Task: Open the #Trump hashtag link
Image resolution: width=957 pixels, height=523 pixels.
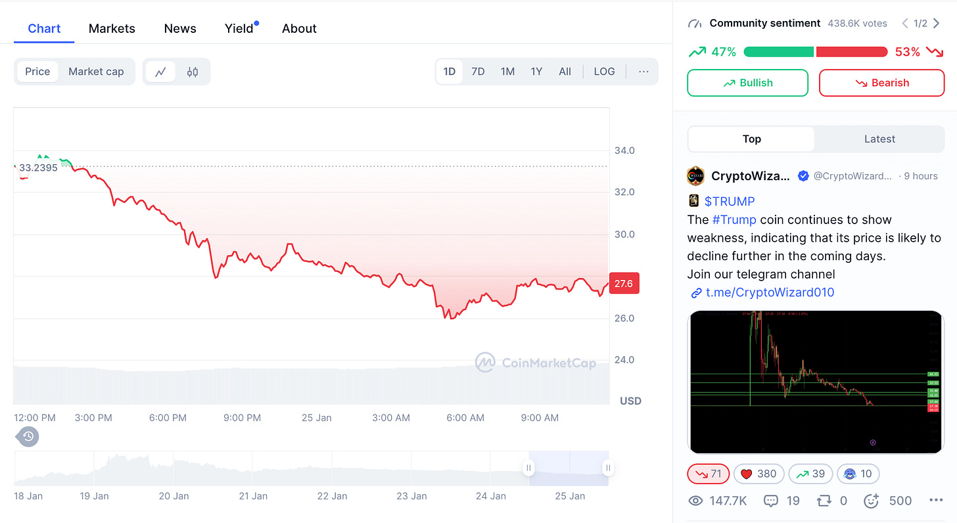Action: pyautogui.click(x=734, y=219)
